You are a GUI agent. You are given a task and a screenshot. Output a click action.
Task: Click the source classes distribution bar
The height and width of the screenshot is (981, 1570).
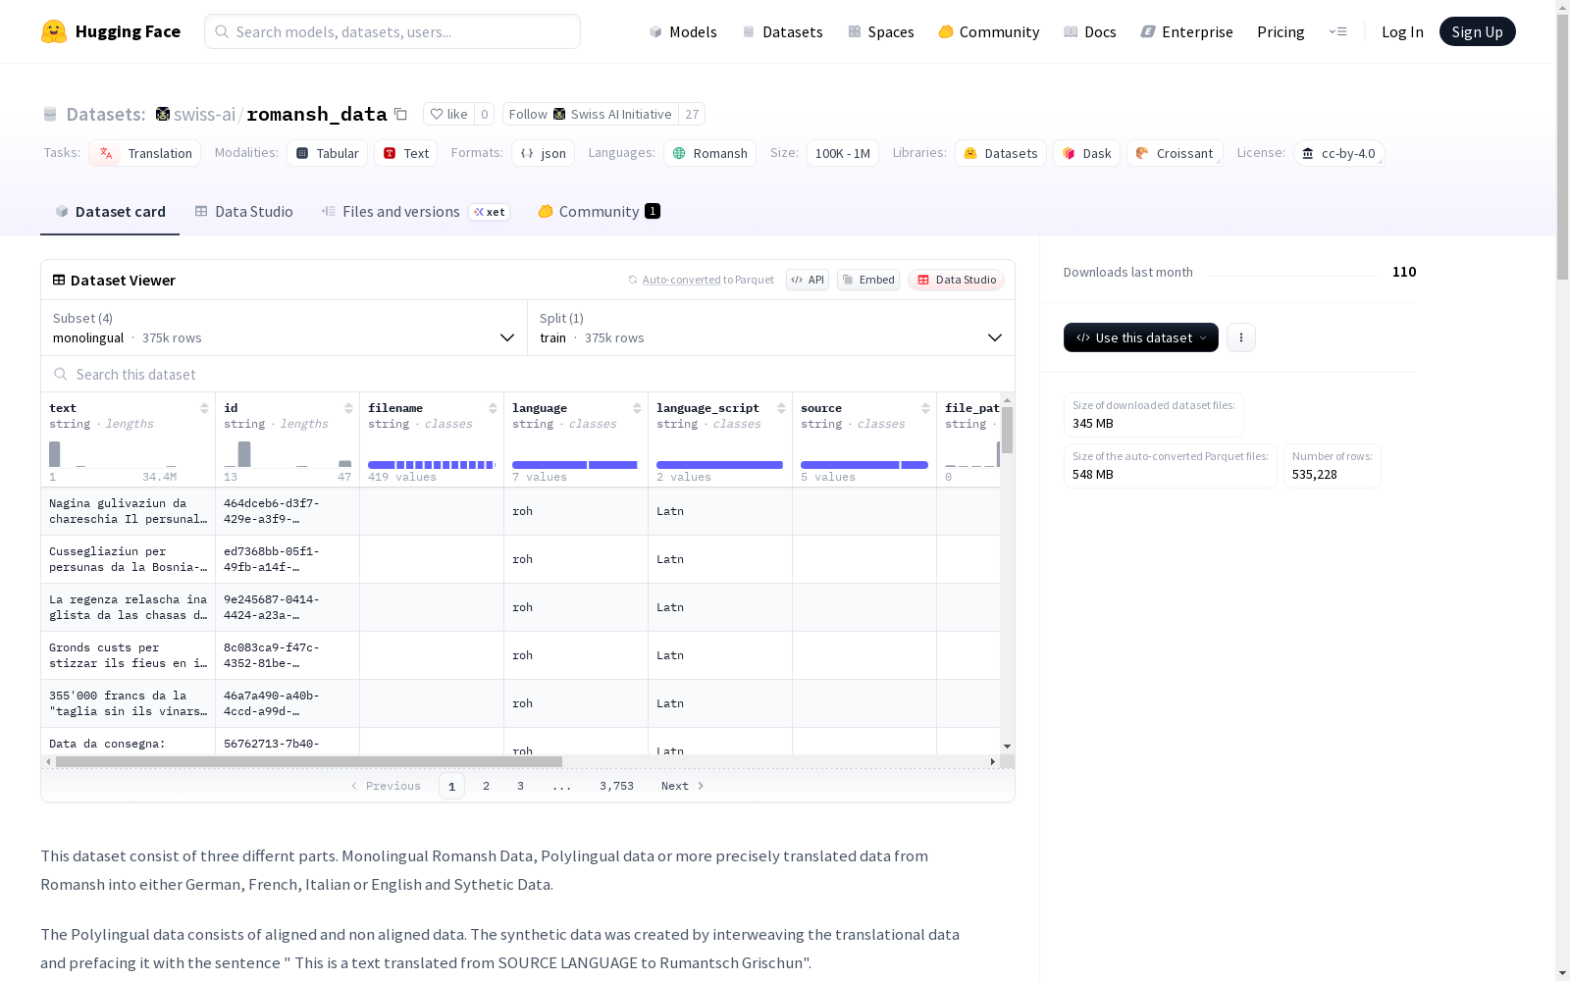click(864, 465)
